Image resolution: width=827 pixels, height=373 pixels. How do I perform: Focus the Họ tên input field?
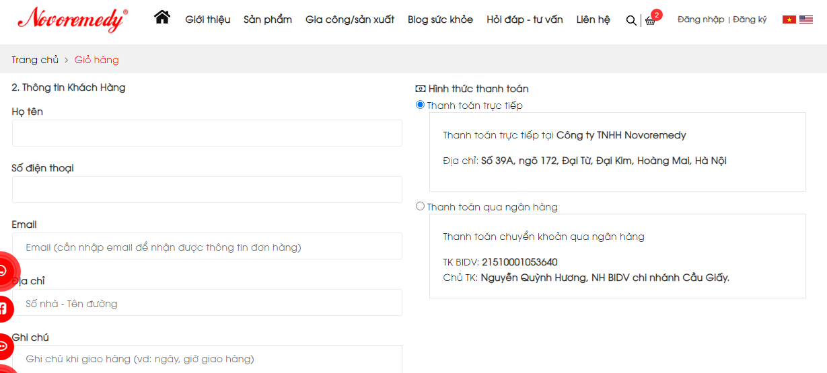tap(207, 133)
